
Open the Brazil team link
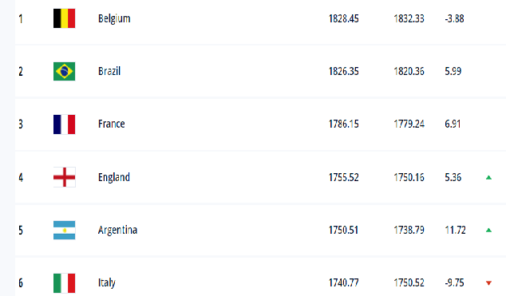[x=109, y=71]
